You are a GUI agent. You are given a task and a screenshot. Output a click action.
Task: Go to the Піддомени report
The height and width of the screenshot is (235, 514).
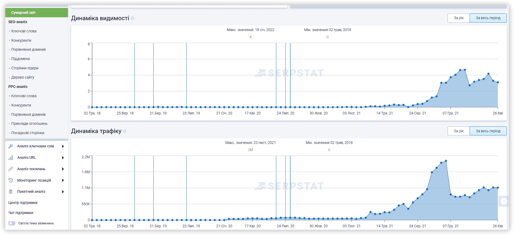20,59
